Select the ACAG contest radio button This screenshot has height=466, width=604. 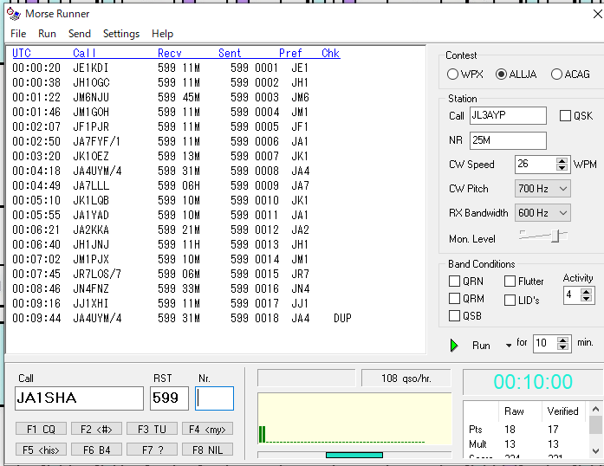[556, 74]
